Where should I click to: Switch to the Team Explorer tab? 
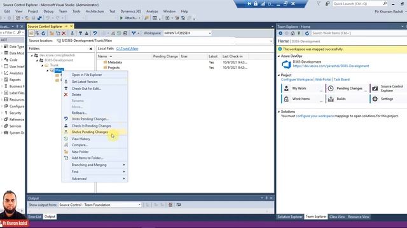pyautogui.click(x=316, y=217)
